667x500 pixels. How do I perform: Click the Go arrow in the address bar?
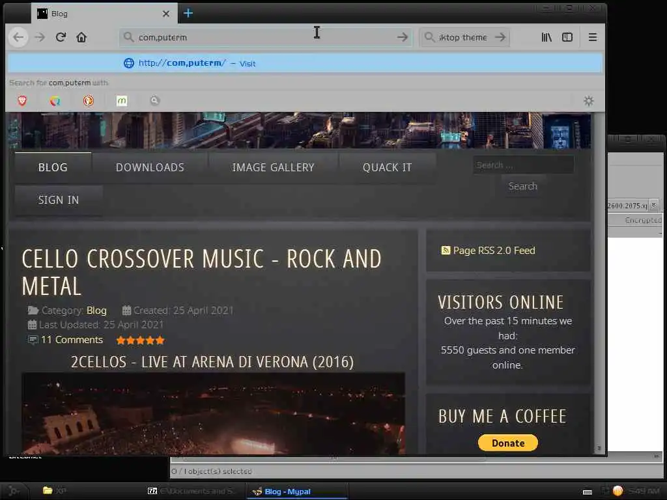(x=402, y=37)
